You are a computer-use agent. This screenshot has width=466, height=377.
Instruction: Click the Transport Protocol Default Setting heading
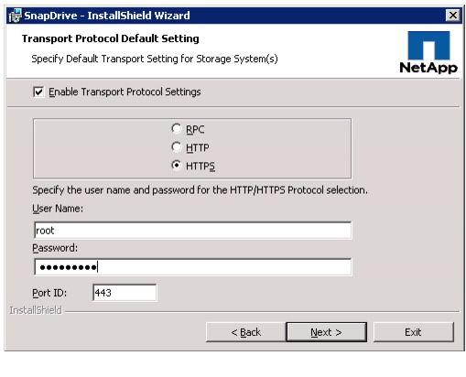pos(110,38)
